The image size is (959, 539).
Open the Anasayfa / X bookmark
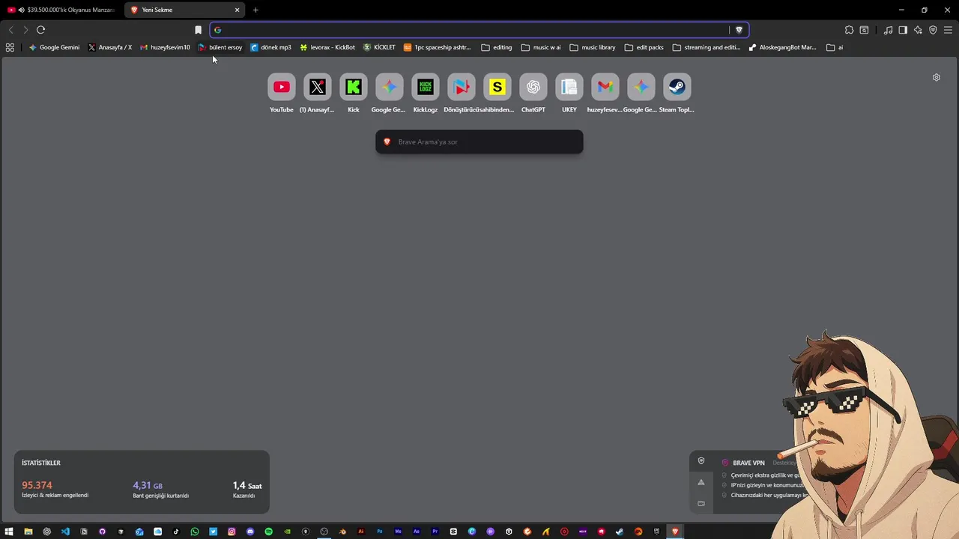coord(110,47)
